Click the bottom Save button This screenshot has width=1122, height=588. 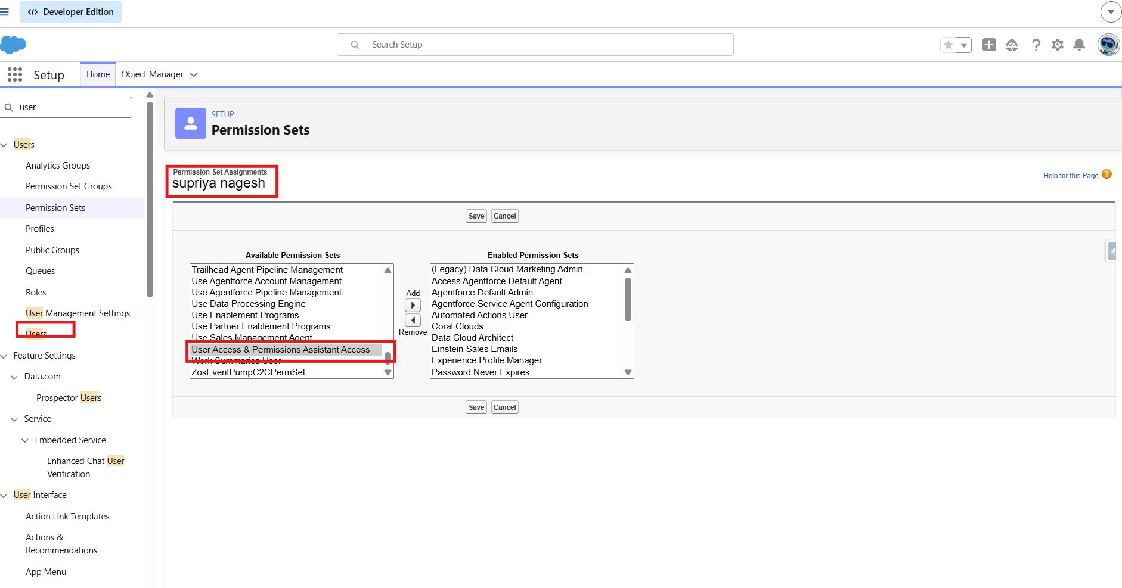pos(476,407)
